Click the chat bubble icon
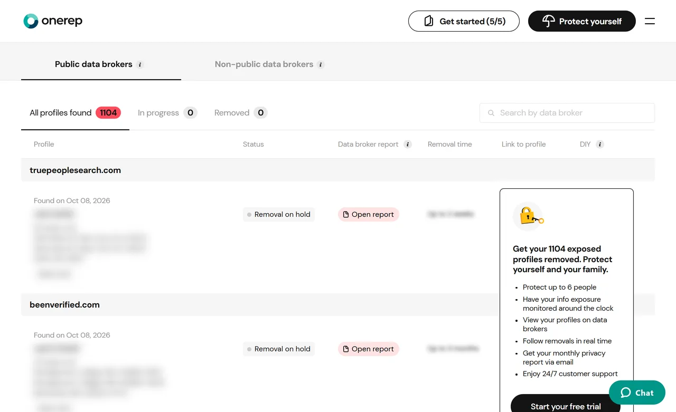Viewport: 676px width, 412px height. pos(626,392)
